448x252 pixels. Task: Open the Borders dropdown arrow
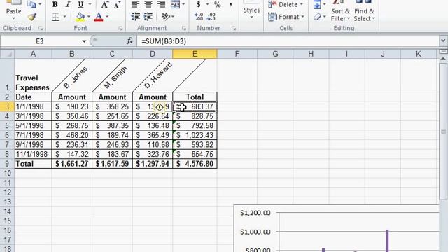(64, 17)
